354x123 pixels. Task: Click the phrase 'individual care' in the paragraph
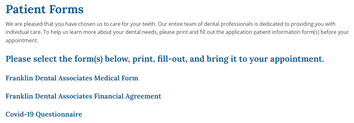(x=23, y=32)
